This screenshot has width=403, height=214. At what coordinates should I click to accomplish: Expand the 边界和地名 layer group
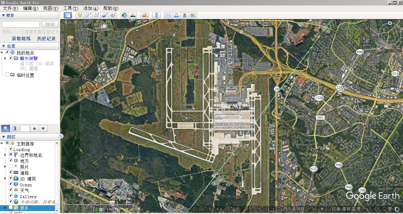[x=5, y=155]
